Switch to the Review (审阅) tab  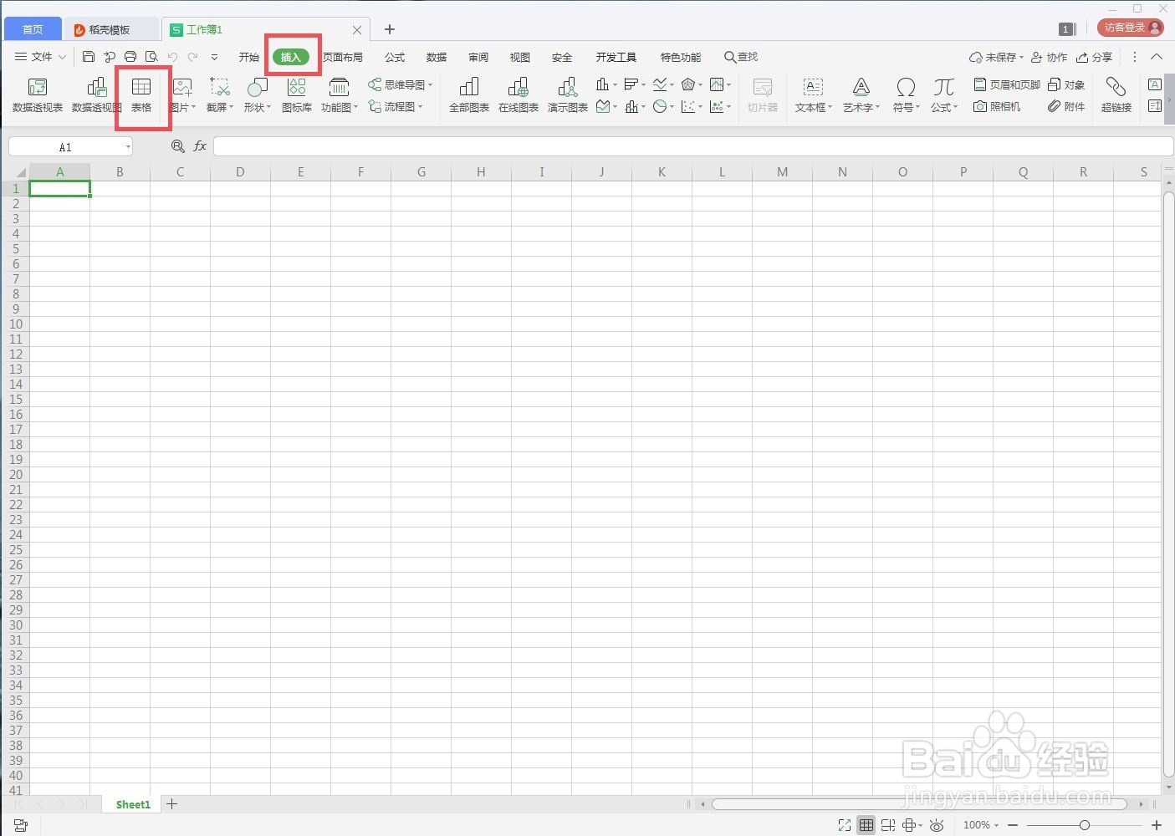pos(478,57)
